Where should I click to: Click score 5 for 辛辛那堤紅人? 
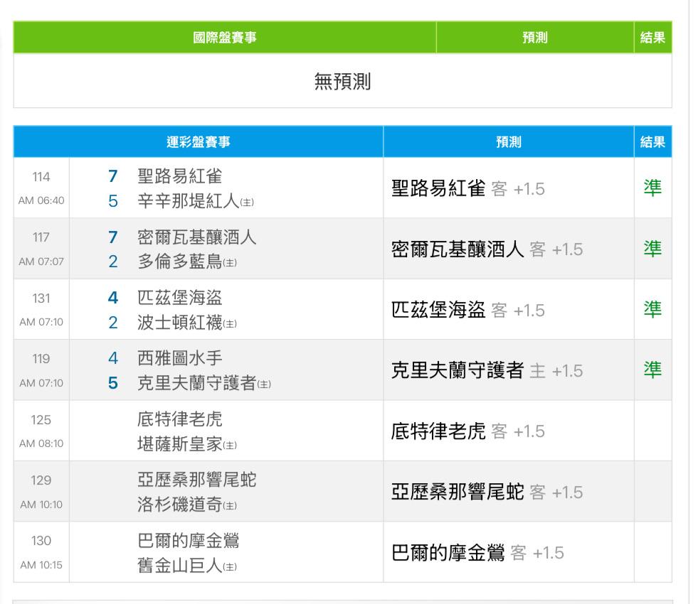click(x=113, y=201)
